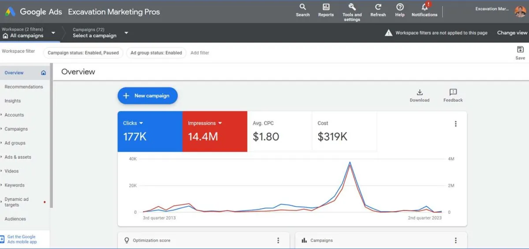The width and height of the screenshot is (529, 249).
Task: Go to Recommendations in the sidebar
Action: pos(25,87)
